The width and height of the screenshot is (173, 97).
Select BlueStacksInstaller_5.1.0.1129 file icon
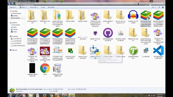tap(146, 15)
